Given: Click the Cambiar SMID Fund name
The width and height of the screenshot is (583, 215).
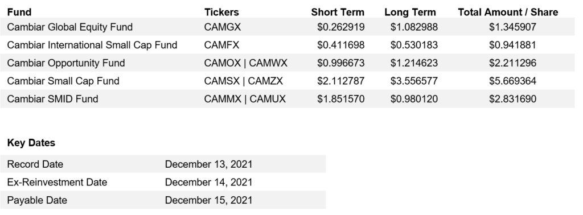Looking at the screenshot, I should pos(52,99).
